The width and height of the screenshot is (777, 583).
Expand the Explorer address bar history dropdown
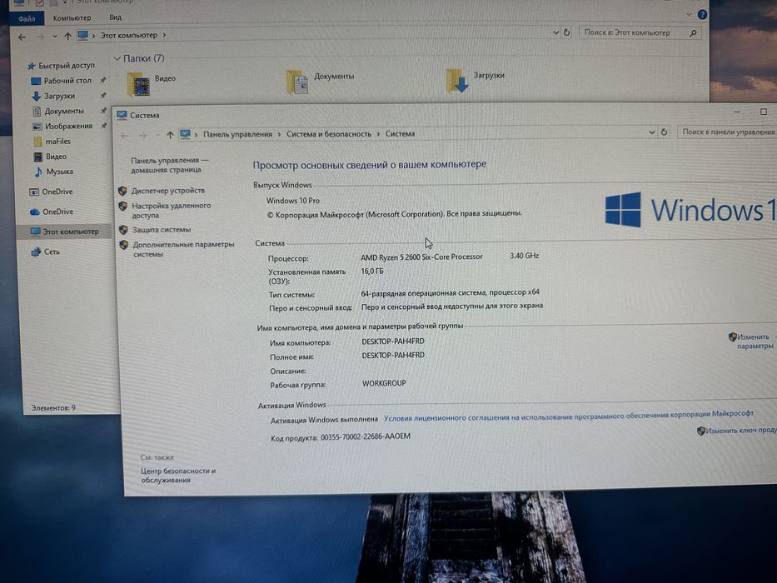[555, 32]
